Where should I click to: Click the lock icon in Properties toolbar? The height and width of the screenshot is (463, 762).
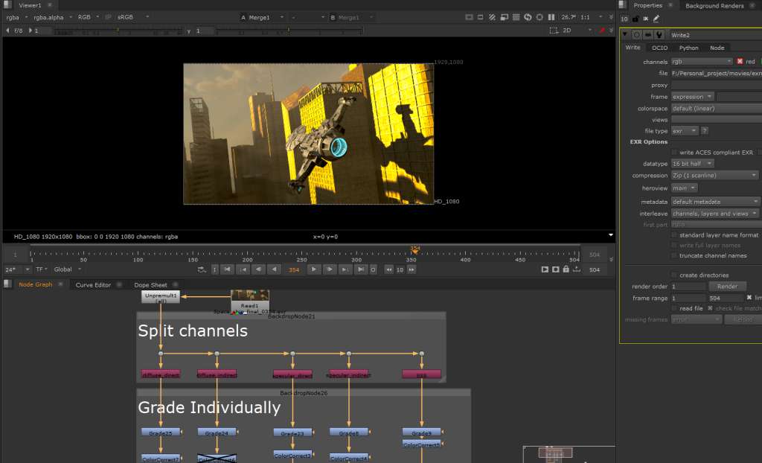click(x=635, y=19)
